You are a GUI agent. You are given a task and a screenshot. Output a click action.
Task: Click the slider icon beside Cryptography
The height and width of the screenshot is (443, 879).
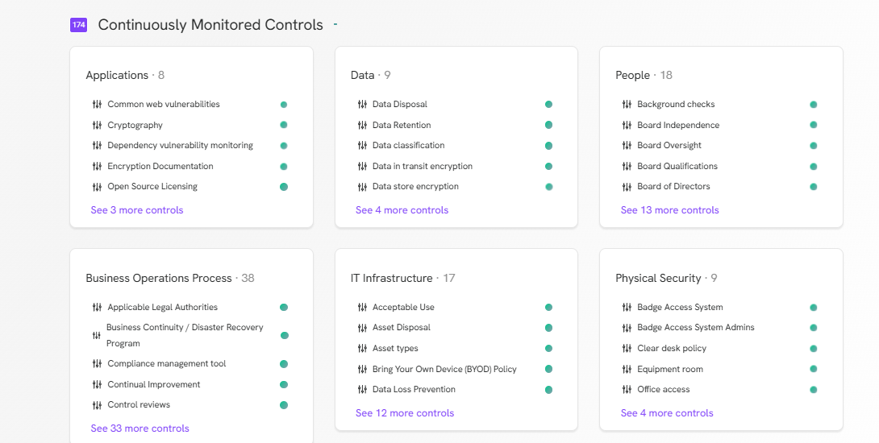tap(97, 125)
